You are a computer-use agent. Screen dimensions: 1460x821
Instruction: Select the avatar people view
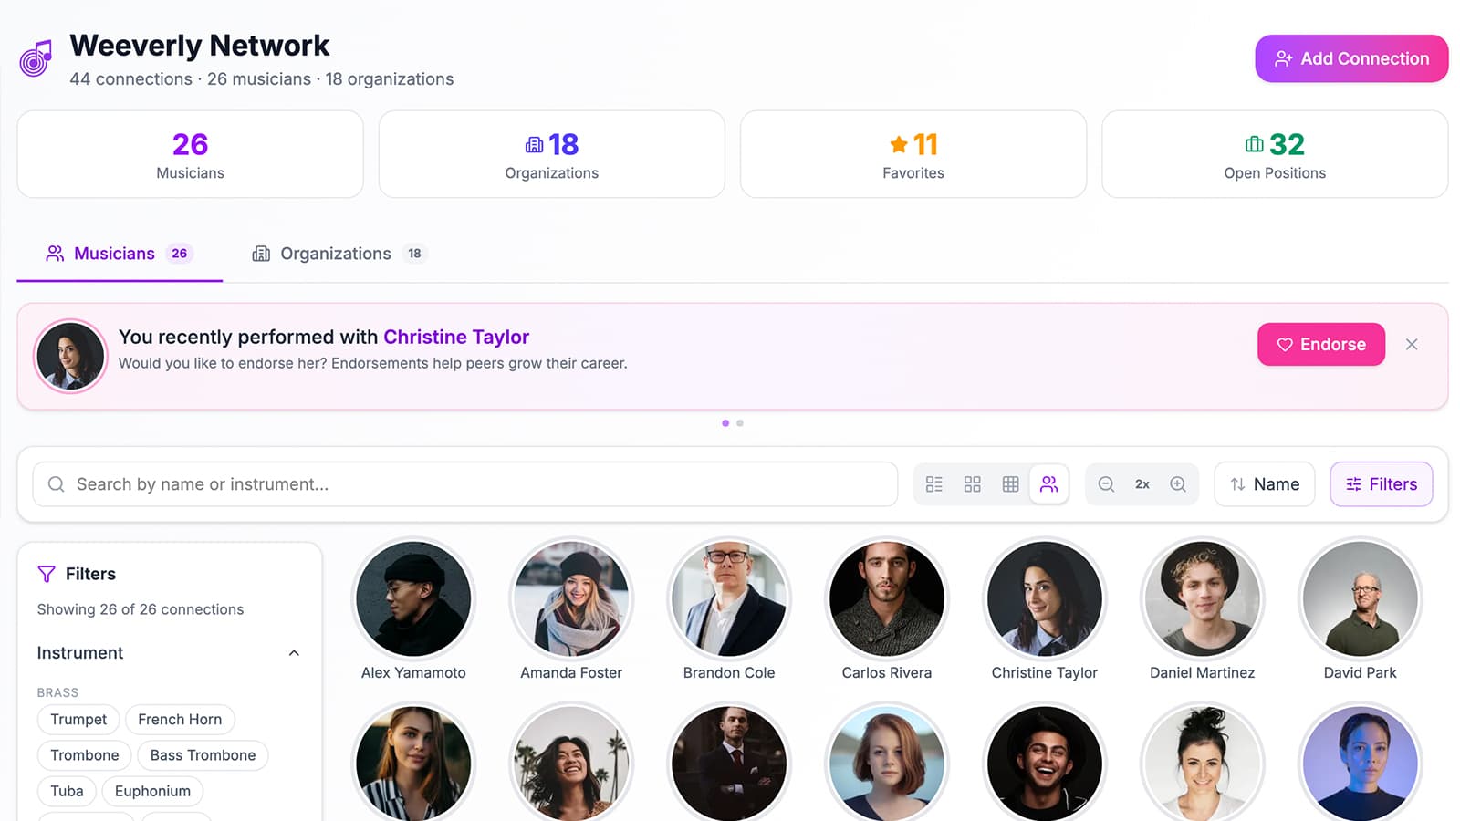point(1049,484)
